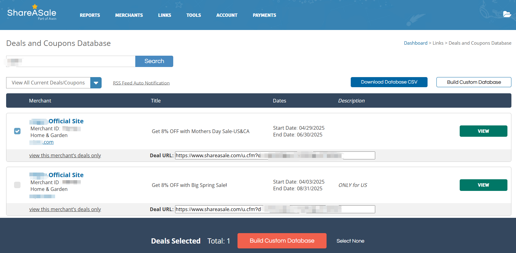Click 'Start Date: 04/29/2025' text
Screen dimensions: 516x253
(299, 128)
